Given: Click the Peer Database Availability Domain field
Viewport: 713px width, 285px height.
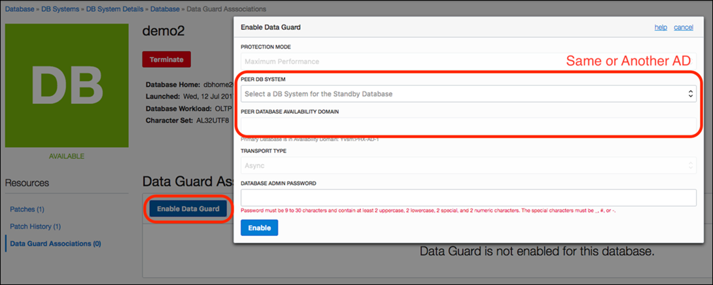Looking at the screenshot, I should pyautogui.click(x=468, y=126).
